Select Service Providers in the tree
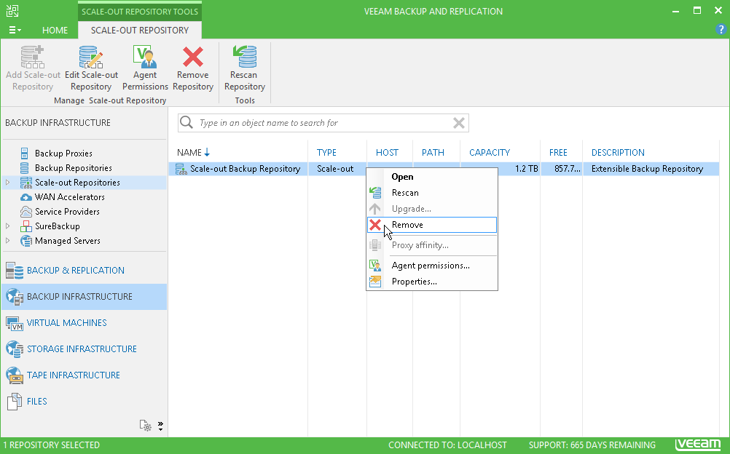 pos(67,211)
